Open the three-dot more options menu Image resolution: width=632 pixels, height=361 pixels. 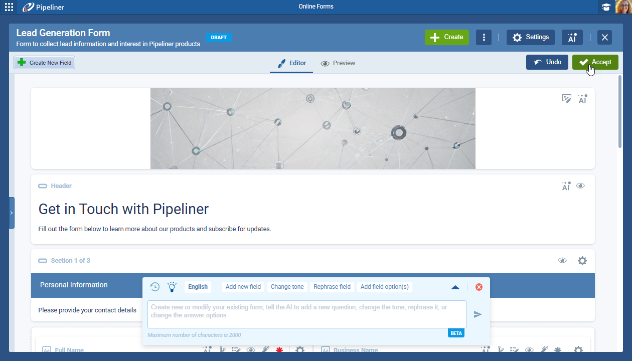484,37
